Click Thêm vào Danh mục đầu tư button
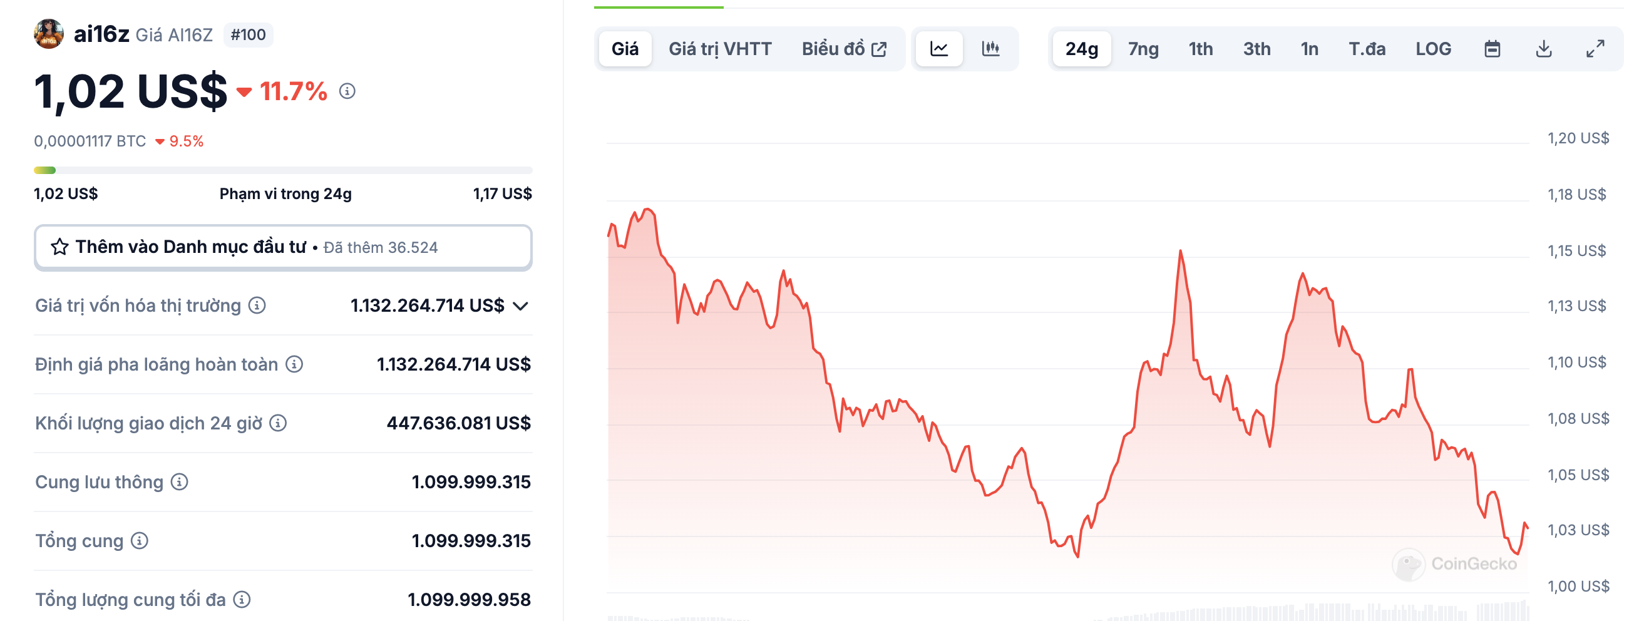The height and width of the screenshot is (621, 1644). coord(283,247)
